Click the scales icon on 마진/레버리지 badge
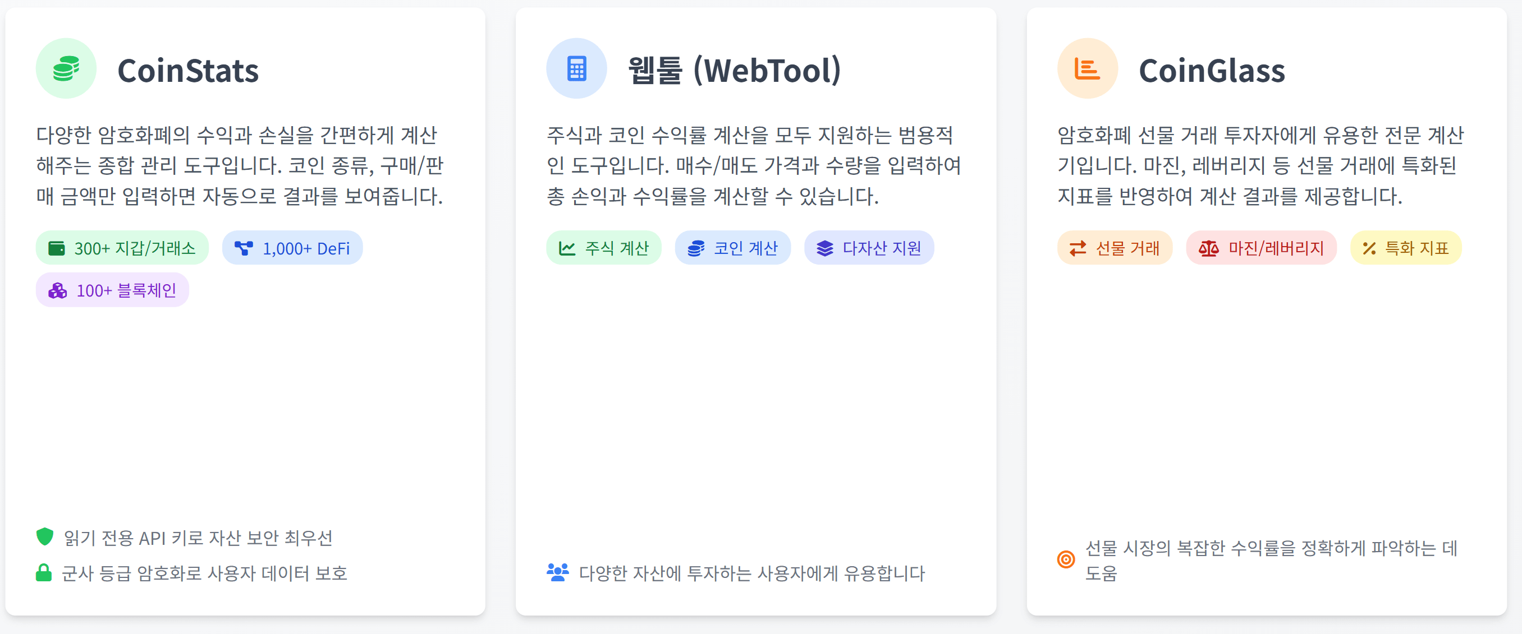 1209,248
